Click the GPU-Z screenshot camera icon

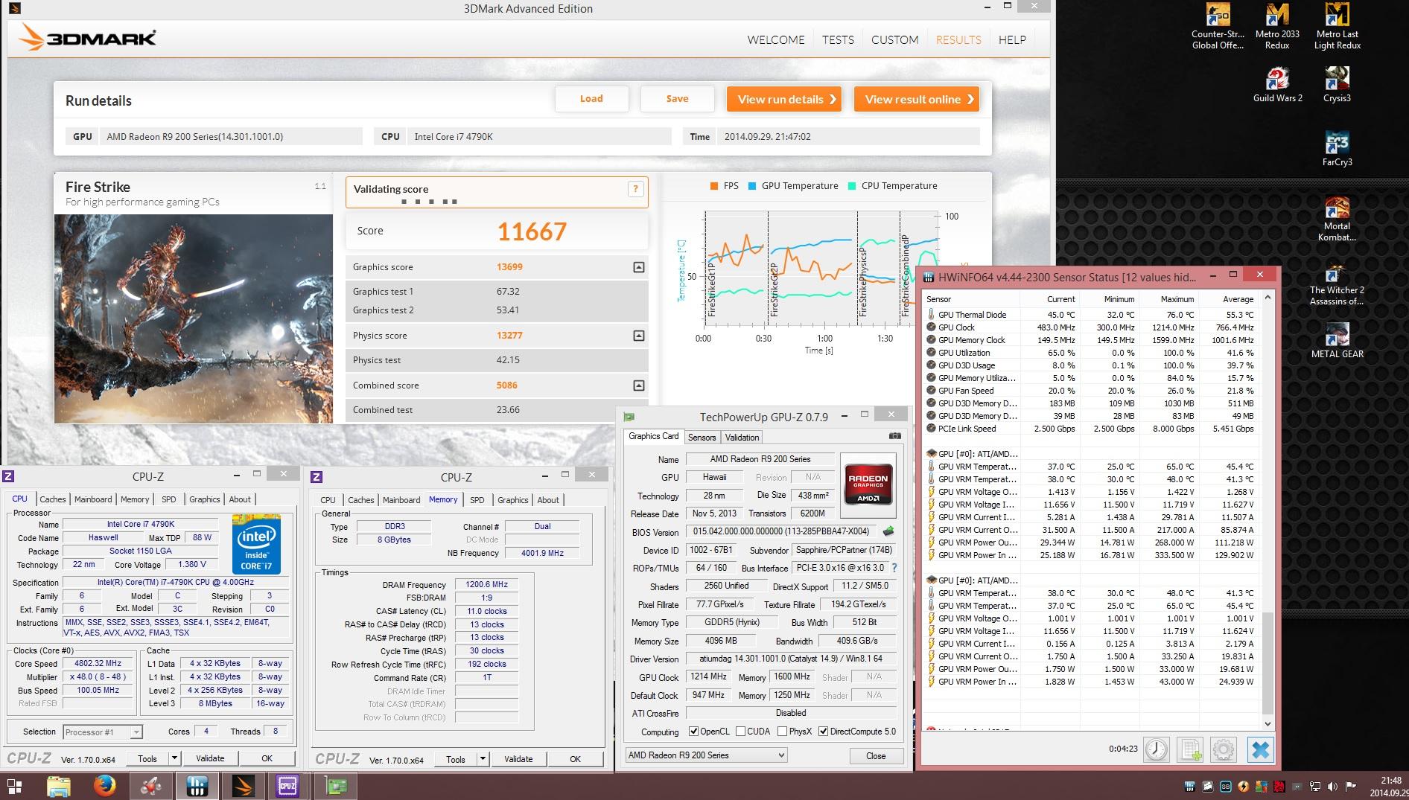coord(895,436)
